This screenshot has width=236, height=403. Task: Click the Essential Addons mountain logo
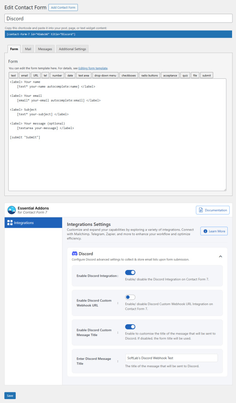pyautogui.click(x=11, y=210)
